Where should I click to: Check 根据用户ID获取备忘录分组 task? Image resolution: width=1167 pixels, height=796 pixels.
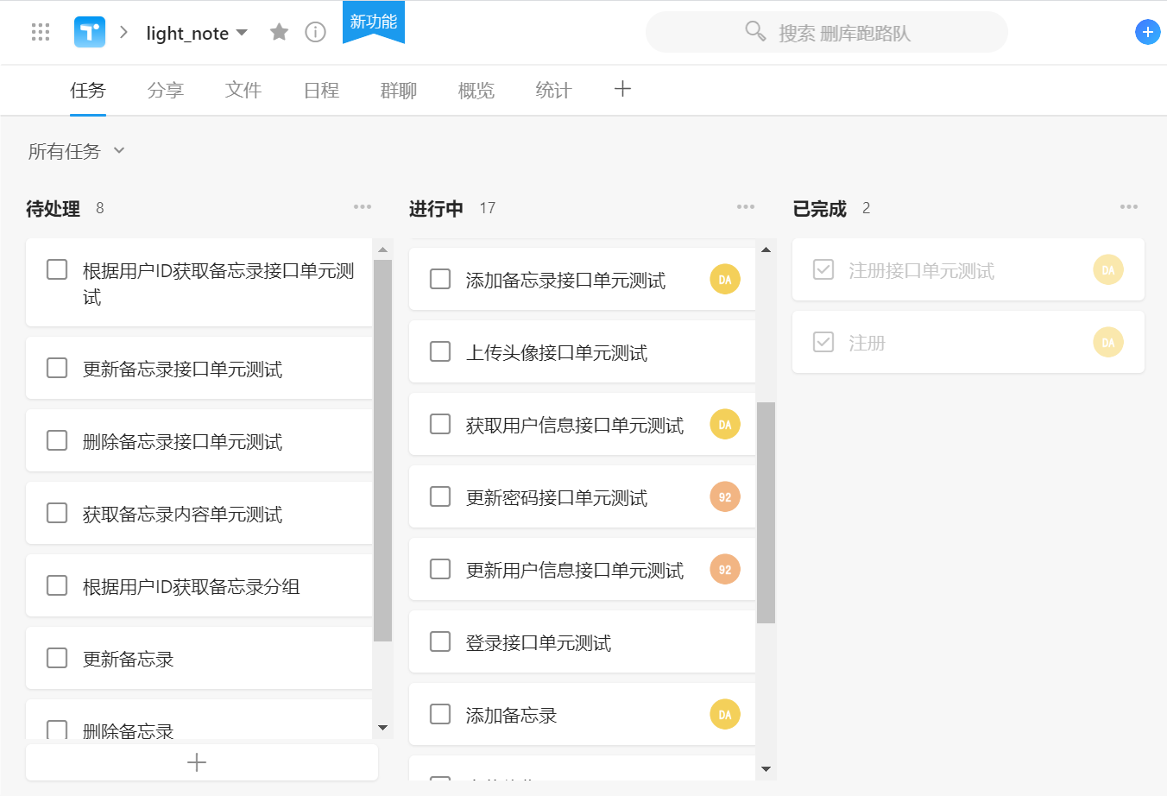pyautogui.click(x=57, y=585)
